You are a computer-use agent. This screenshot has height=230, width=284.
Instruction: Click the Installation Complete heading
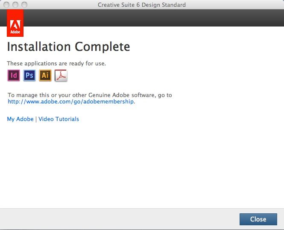68,47
